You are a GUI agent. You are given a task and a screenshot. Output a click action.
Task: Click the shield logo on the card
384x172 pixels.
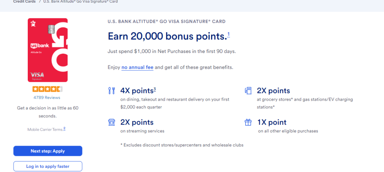click(33, 24)
